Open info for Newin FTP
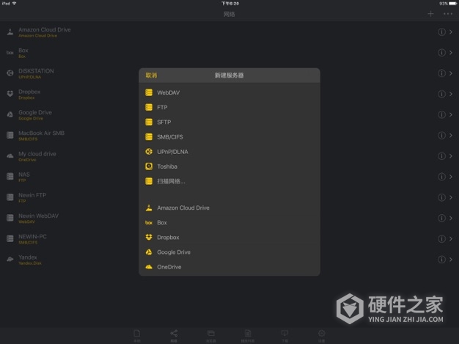Screen dimensions: 459x344 tap(441, 197)
